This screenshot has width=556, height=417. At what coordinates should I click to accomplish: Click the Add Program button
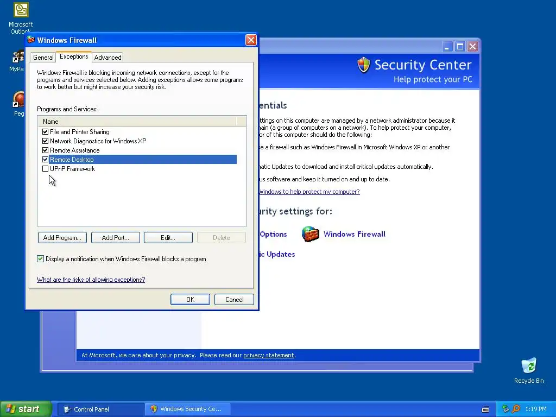[62, 238]
